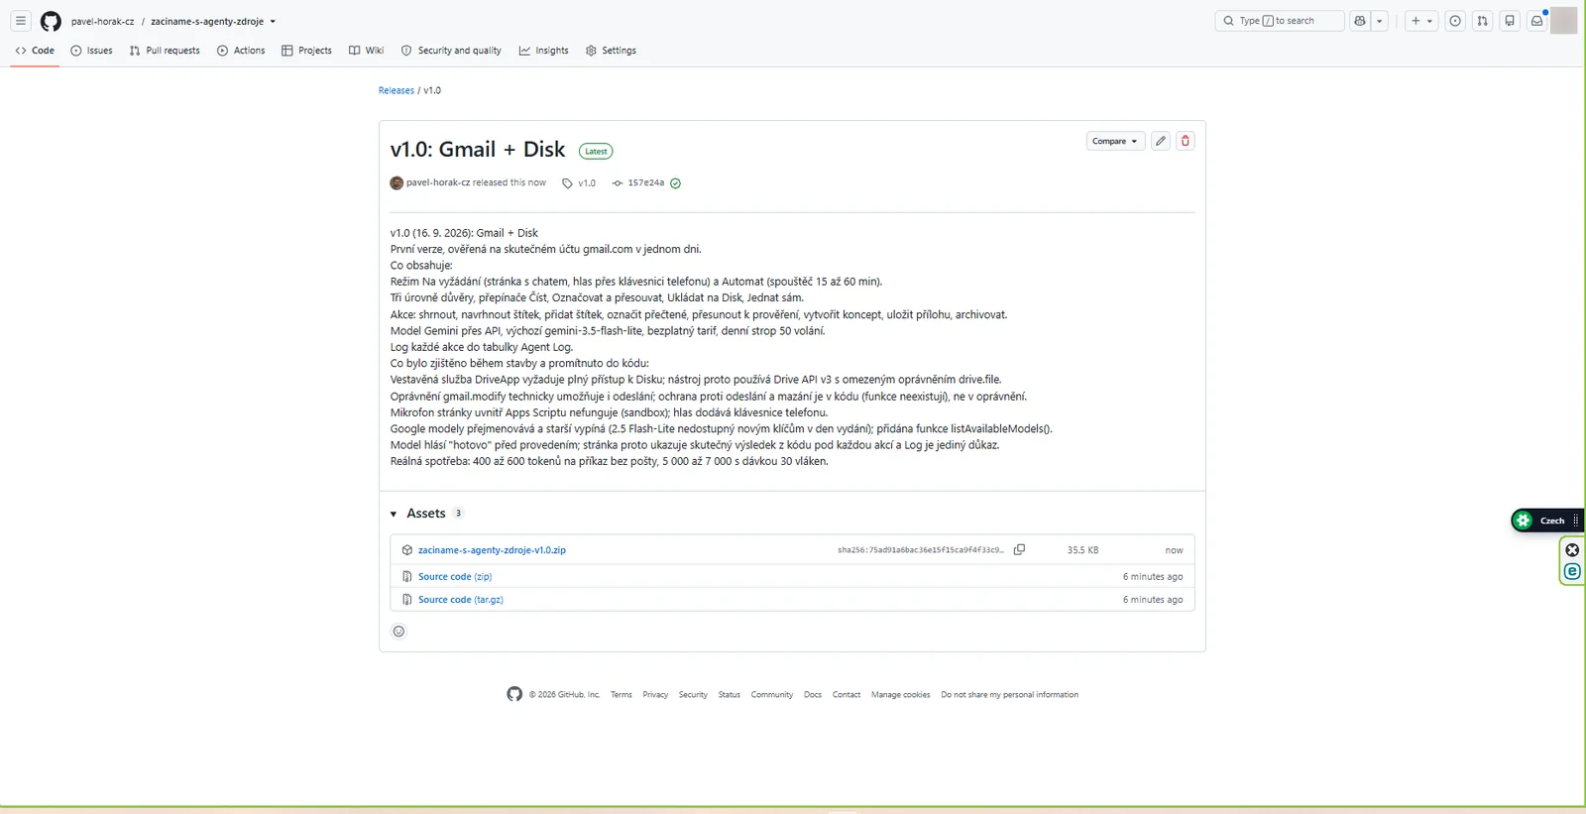1586x814 pixels.
Task: Click the ESET e icon
Action: (1572, 571)
